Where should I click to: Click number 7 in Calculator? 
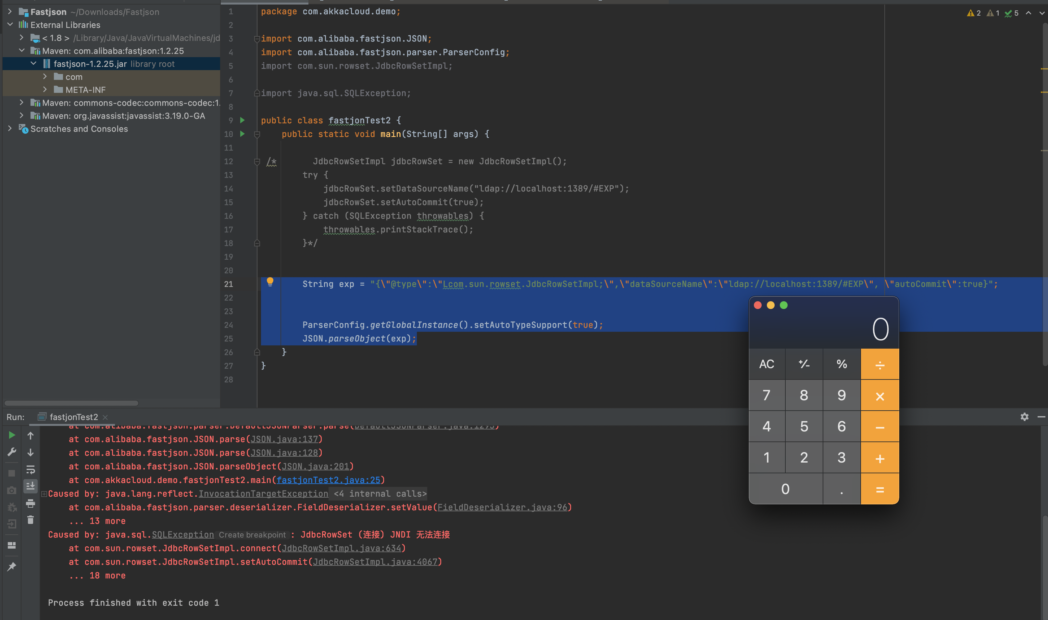(767, 395)
